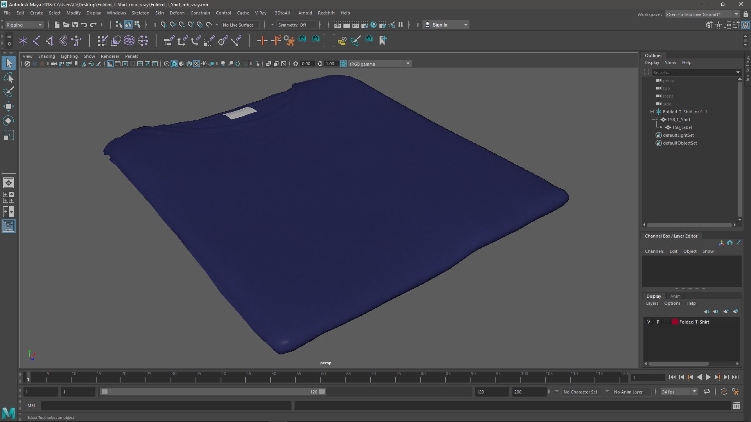
Task: Open the Workspace XGen dropdown
Action: click(702, 14)
